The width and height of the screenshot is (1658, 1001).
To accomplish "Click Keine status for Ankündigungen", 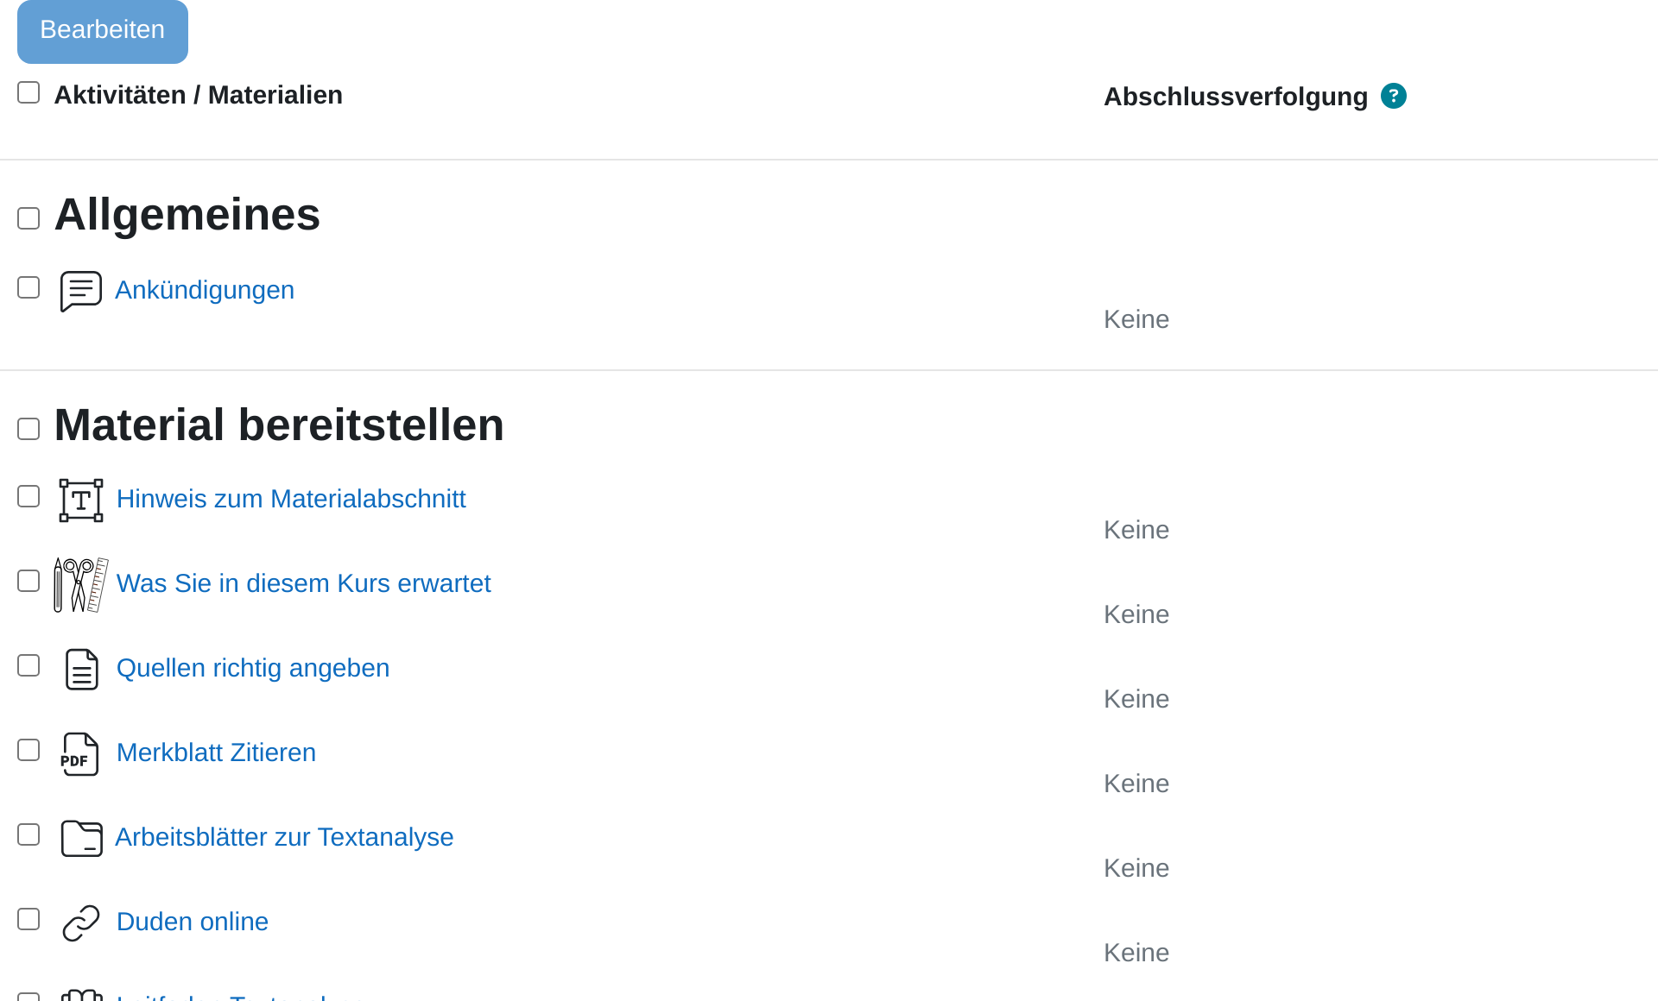I will [1136, 319].
